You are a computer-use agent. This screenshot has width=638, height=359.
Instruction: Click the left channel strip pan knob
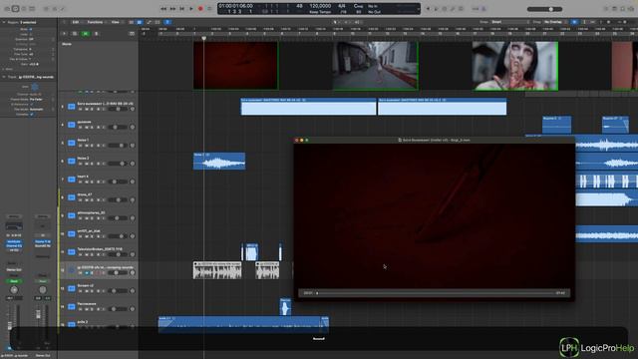tap(14, 290)
